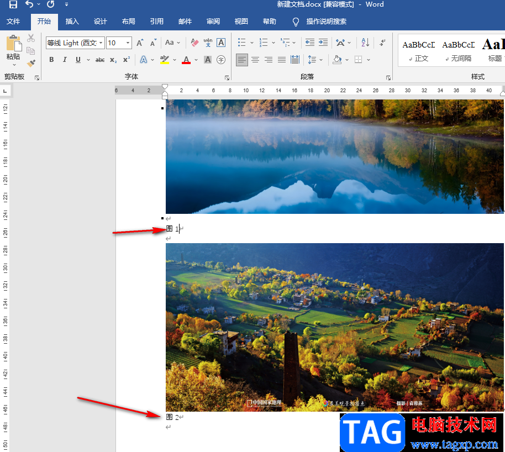Toggle show paragraph marks

click(x=382, y=43)
